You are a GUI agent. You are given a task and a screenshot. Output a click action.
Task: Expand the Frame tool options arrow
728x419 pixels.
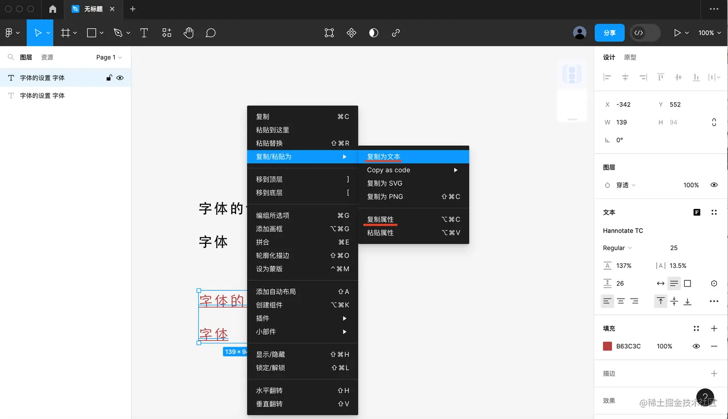(x=75, y=33)
